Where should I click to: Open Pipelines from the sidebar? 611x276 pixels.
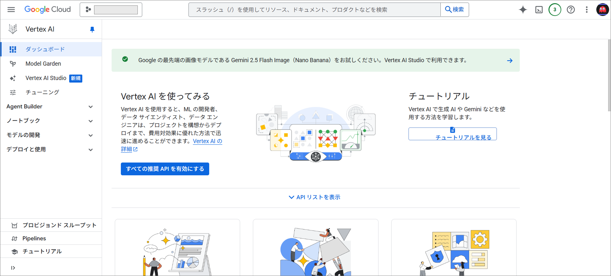(x=51, y=238)
